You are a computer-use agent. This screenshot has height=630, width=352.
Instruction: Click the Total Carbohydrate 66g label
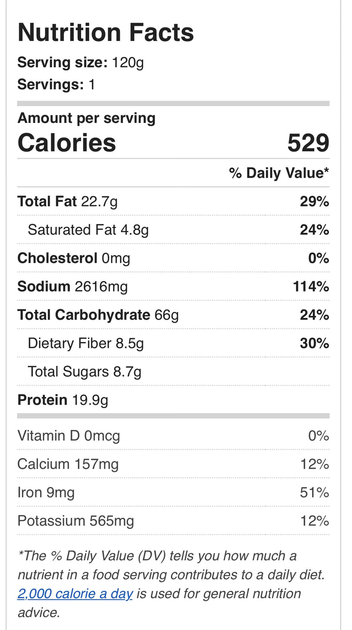coord(98,315)
